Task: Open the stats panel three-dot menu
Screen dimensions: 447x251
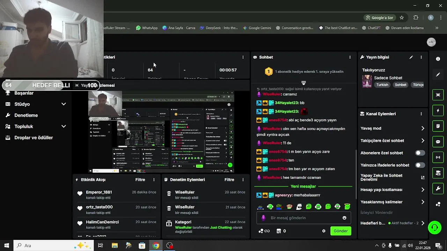Action: point(243,57)
